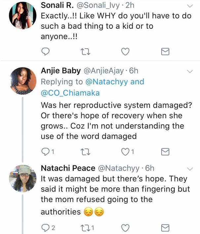Retweet Anjie Baby's tweet
Viewport: 200px width, 234px height.
[x=86, y=151]
